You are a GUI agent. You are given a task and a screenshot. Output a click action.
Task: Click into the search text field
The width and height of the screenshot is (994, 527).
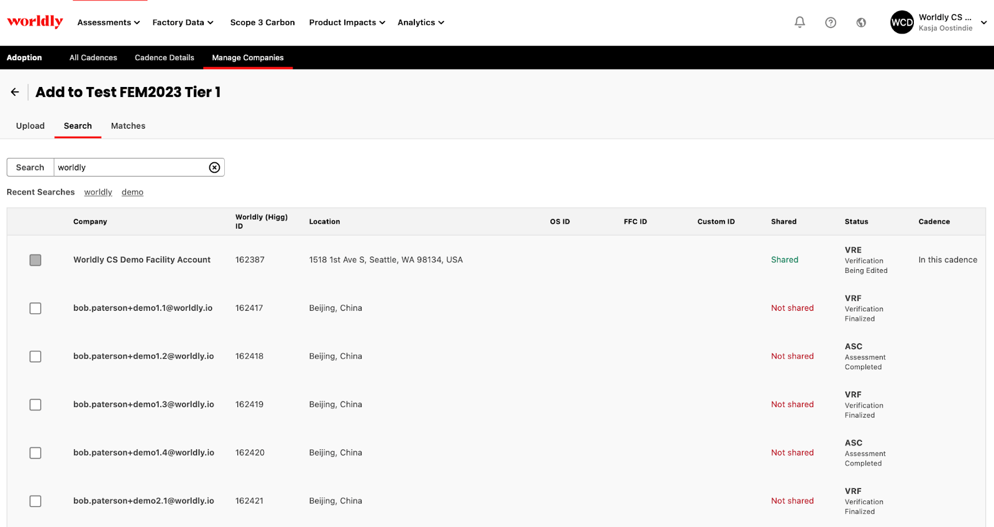pyautogui.click(x=130, y=167)
